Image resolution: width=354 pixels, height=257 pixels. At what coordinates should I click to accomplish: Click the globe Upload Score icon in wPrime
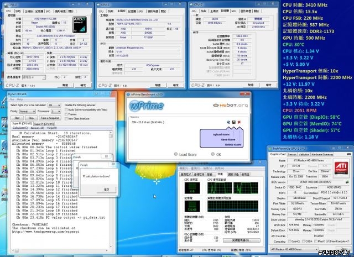[x=228, y=122]
